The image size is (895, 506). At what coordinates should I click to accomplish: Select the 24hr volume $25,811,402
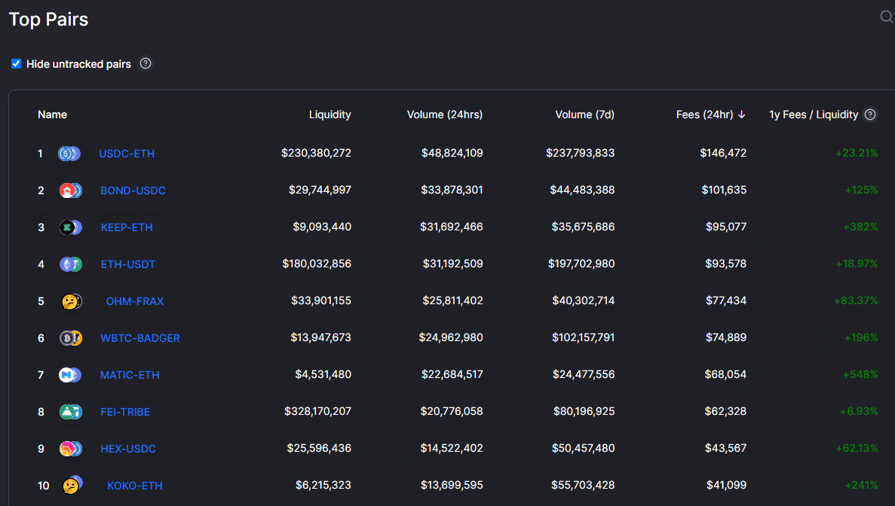(x=452, y=301)
